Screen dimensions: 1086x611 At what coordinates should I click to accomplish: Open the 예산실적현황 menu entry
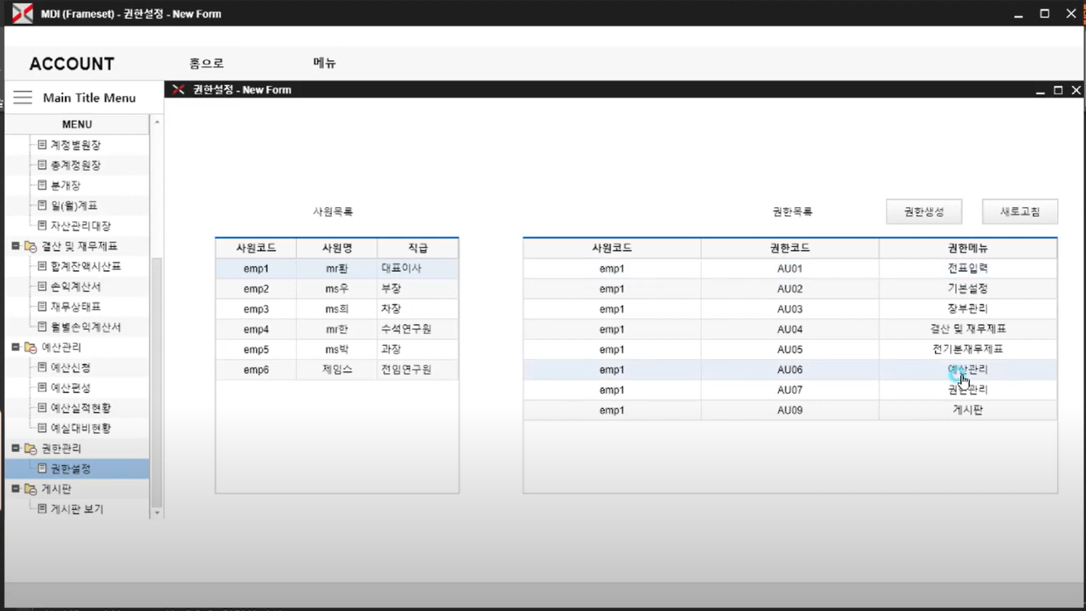[81, 408]
